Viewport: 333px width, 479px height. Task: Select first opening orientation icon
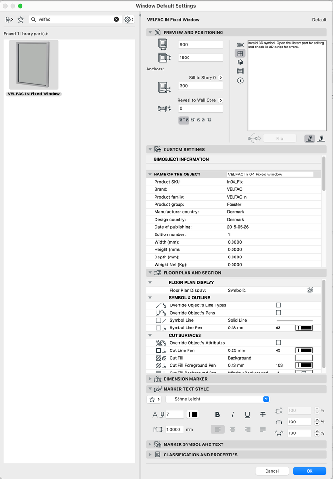point(310,139)
